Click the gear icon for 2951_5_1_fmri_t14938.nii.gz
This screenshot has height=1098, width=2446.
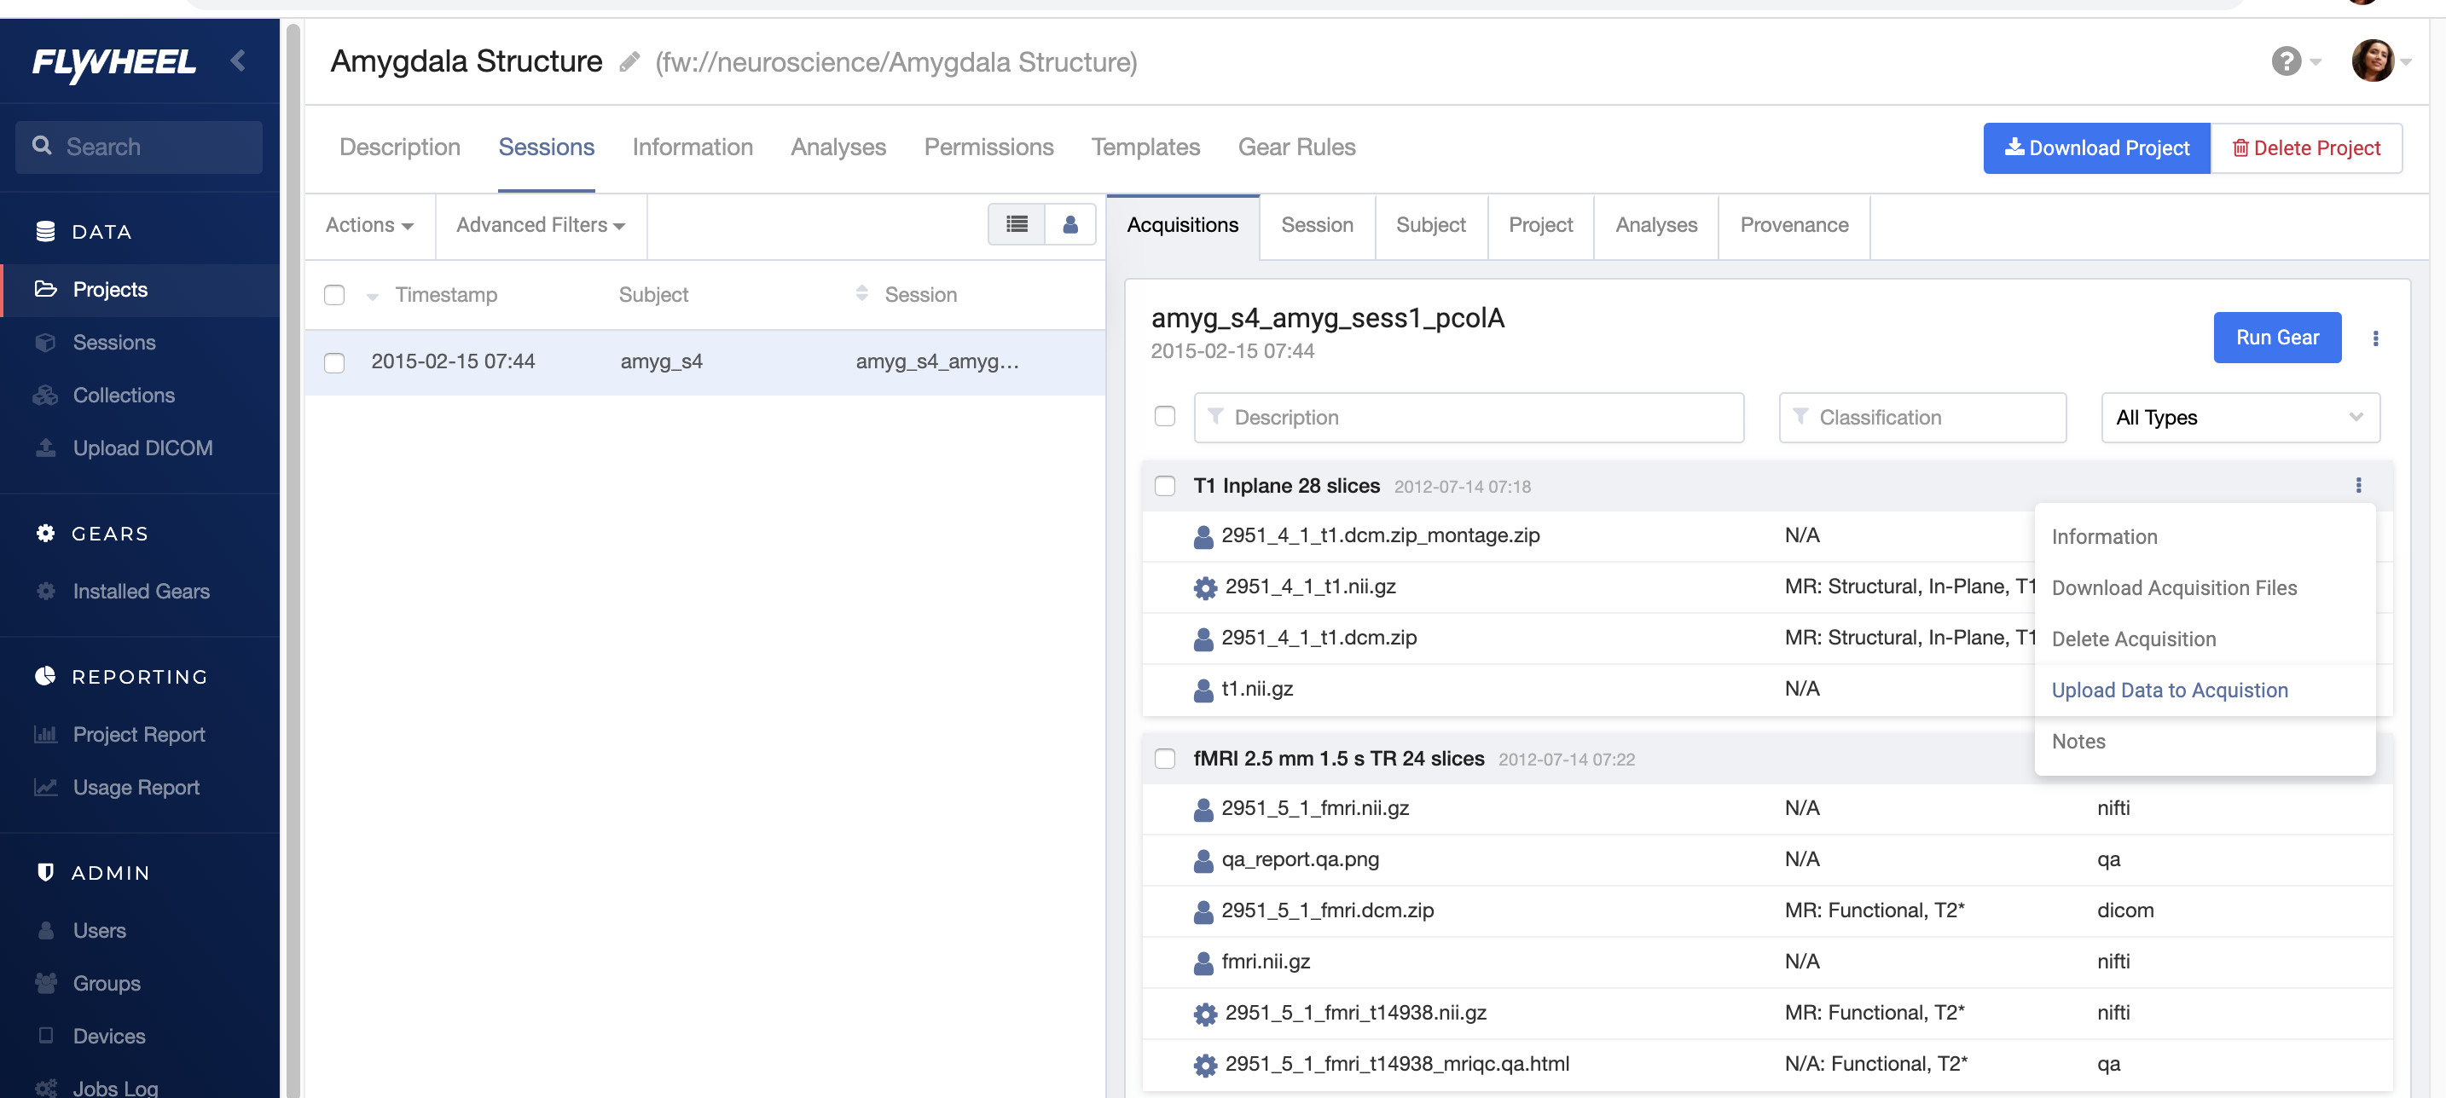1205,1014
